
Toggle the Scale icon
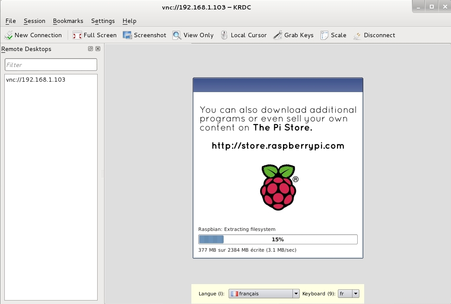(324, 35)
